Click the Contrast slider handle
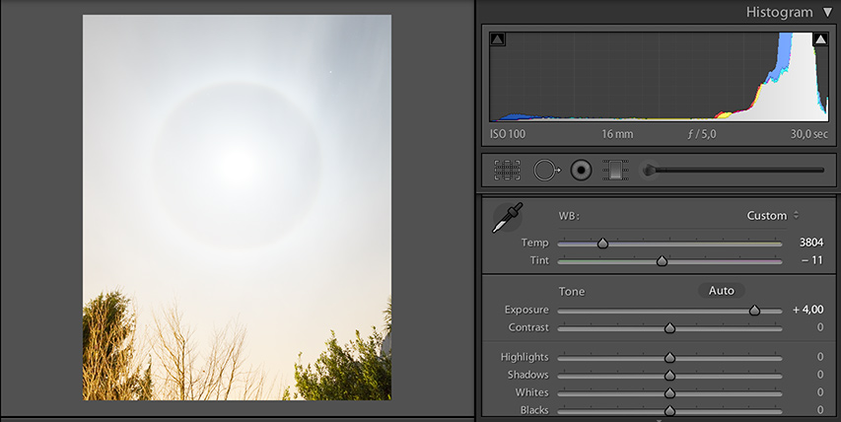This screenshot has width=841, height=422. tap(669, 328)
